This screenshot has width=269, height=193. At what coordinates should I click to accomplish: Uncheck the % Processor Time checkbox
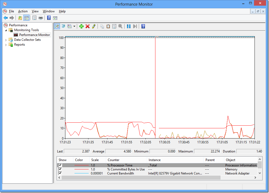coord(60,165)
